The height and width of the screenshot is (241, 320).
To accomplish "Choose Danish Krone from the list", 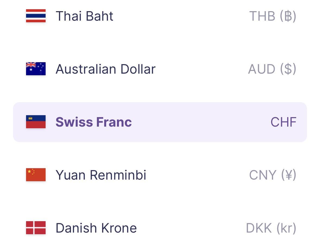I will (x=96, y=228).
